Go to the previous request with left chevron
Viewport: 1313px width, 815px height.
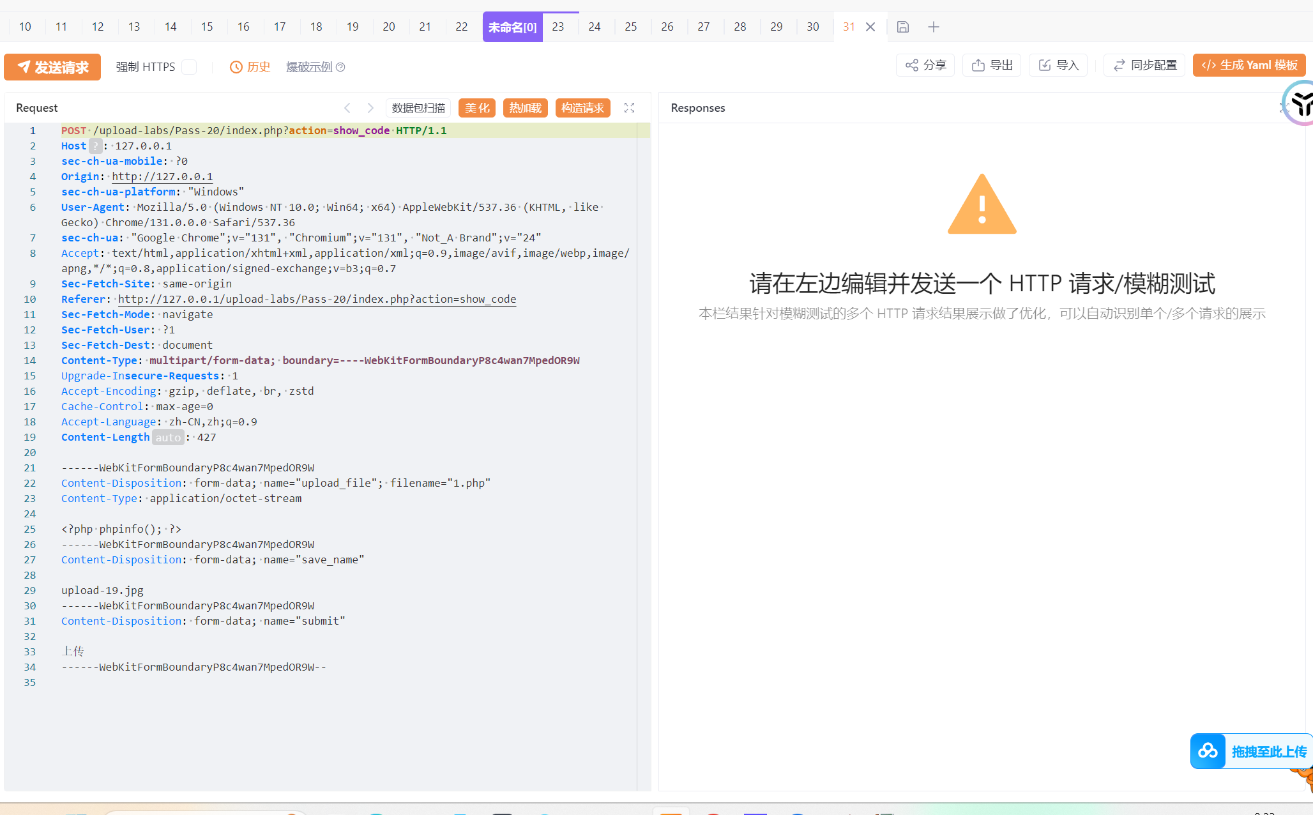point(347,108)
